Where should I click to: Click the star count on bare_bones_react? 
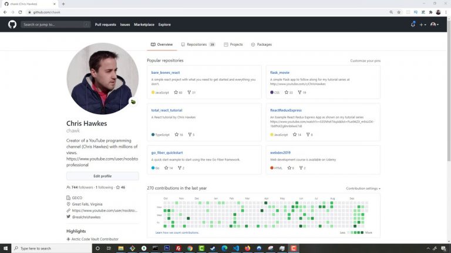click(x=179, y=93)
